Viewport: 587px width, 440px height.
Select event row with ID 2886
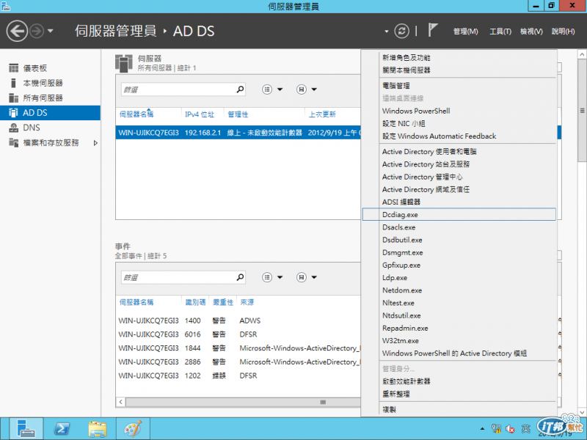pyautogui.click(x=238, y=362)
